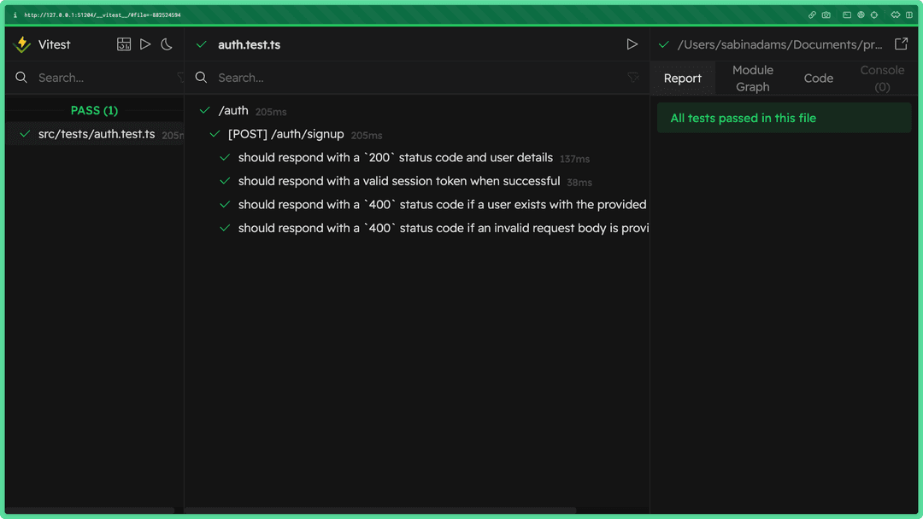The image size is (923, 519).
Task: Collapse the PASS (1) section
Action: point(94,110)
